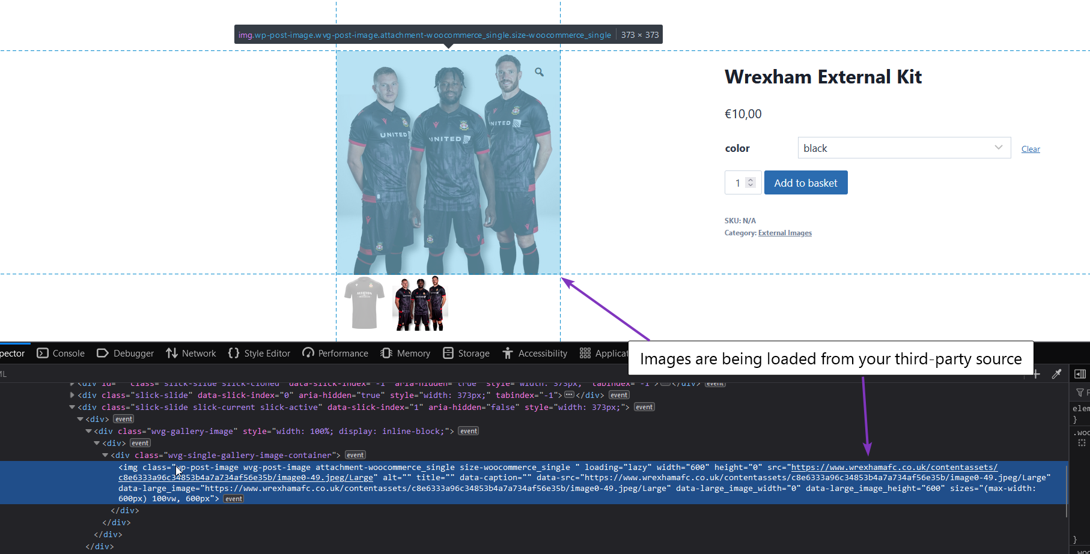
Task: Click the event badge on wvg-single-gallery-image-container row
Action: pos(355,455)
